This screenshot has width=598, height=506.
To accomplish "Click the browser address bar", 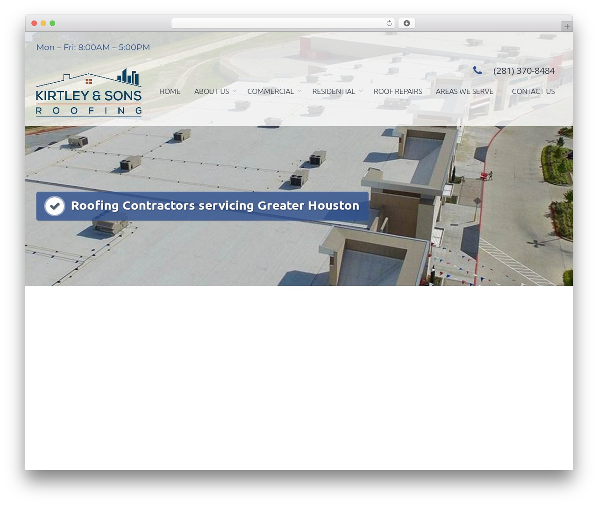I will (283, 23).
